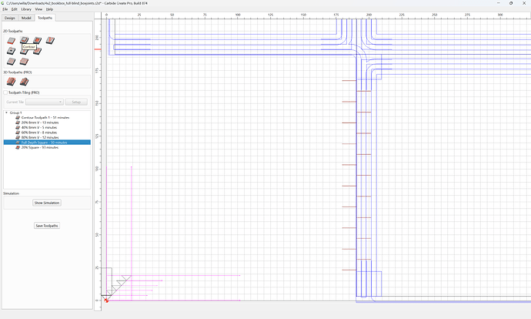Select Contour Toolpath 1 in the toolpath list

click(x=45, y=118)
